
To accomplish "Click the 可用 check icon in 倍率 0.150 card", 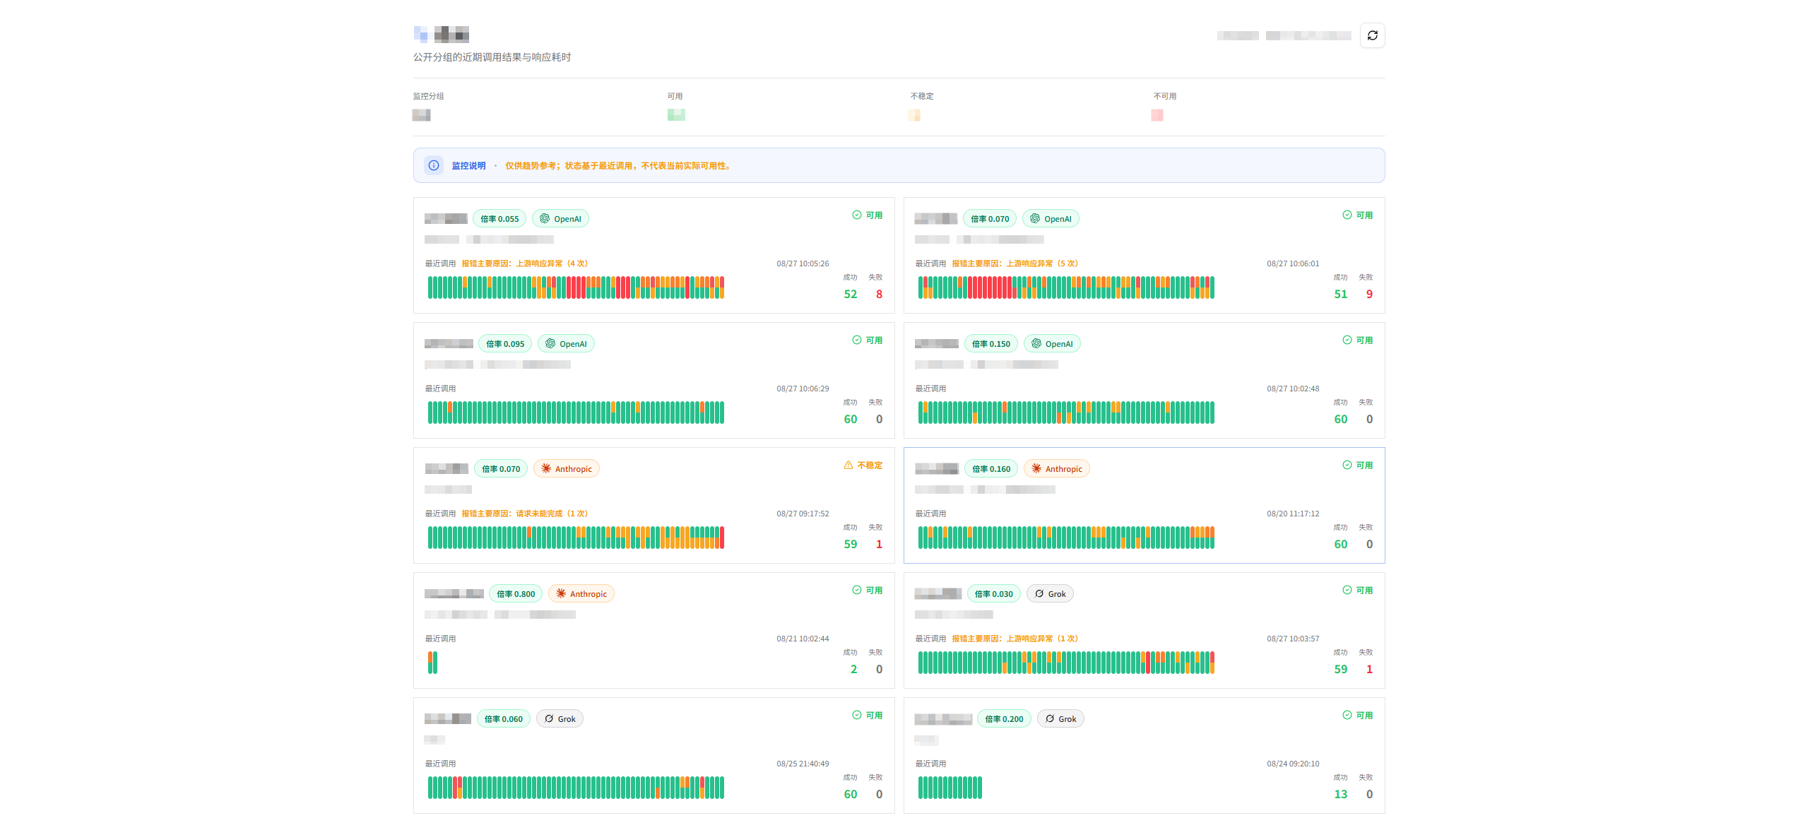I will (1347, 340).
